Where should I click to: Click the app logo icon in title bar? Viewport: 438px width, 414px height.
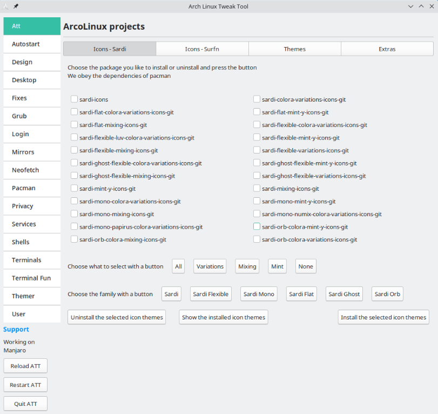(5, 6)
